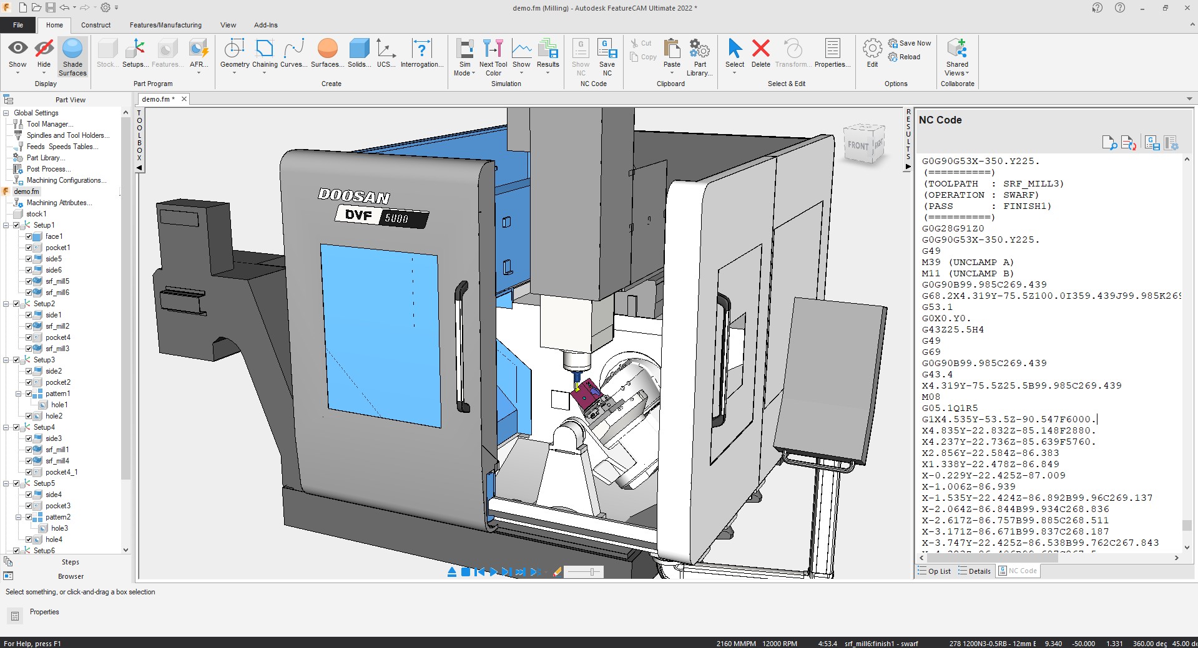1198x648 pixels.
Task: Switch to the Construct ribbon tab
Action: (x=96, y=25)
